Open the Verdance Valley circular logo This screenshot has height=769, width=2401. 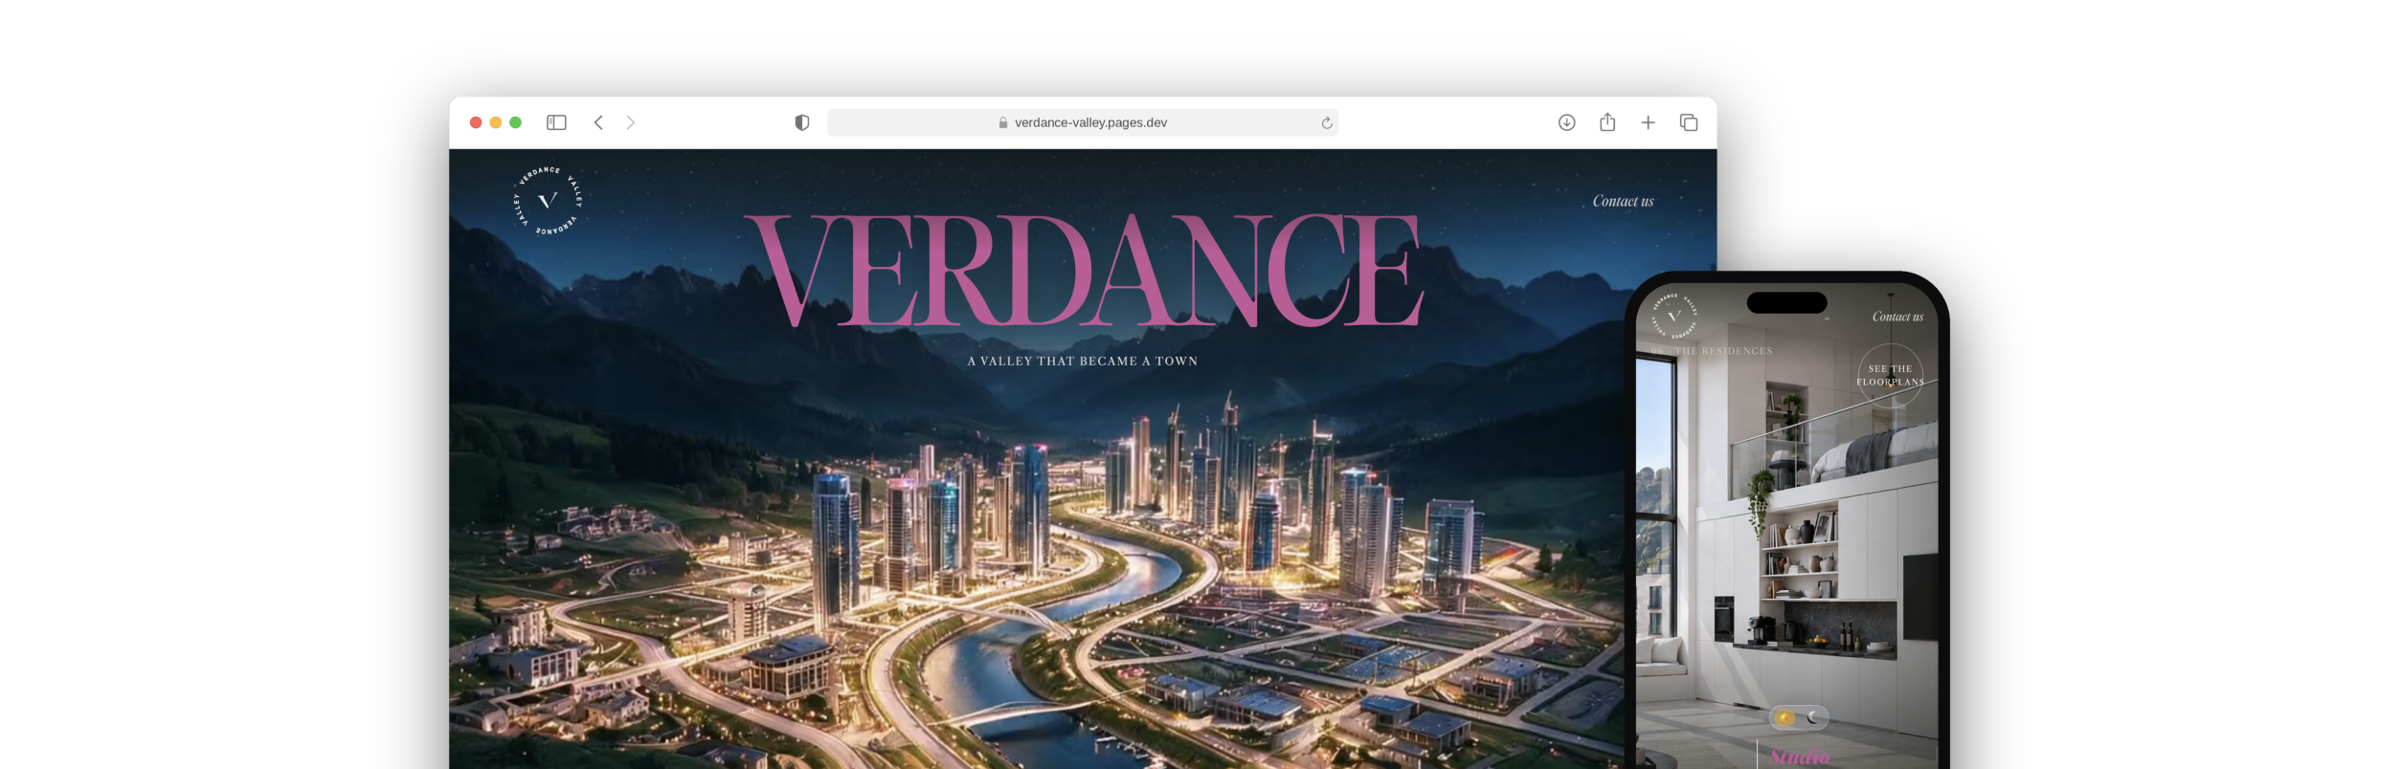pos(548,201)
